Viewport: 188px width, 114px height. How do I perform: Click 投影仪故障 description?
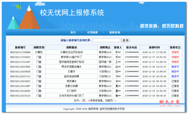[71, 86]
